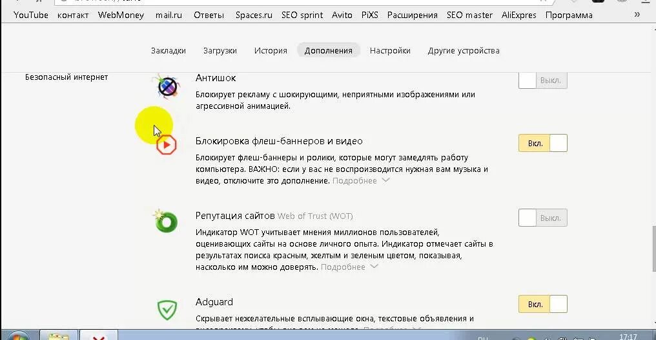The height and width of the screenshot is (340, 656).
Task: Open the Spaces.ru bookmark
Action: point(254,15)
